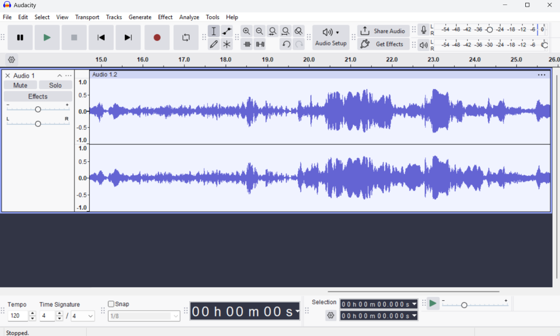Open Selection toolbar settings gear
The image size is (560, 336).
click(x=331, y=315)
